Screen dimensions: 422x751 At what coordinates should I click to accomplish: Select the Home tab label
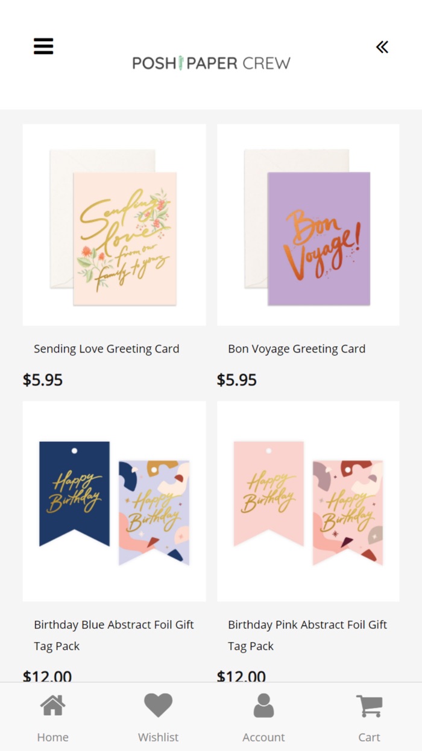pos(53,737)
